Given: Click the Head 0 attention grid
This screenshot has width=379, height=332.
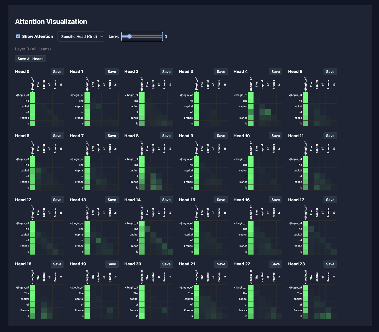Looking at the screenshot, I should tap(47, 109).
